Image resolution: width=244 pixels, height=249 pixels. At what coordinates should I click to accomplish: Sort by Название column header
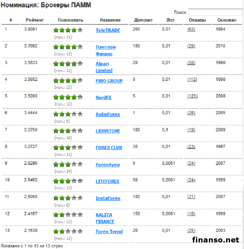[110, 20]
